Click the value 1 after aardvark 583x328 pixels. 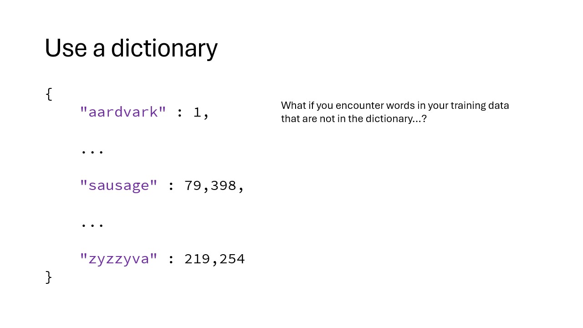(197, 112)
